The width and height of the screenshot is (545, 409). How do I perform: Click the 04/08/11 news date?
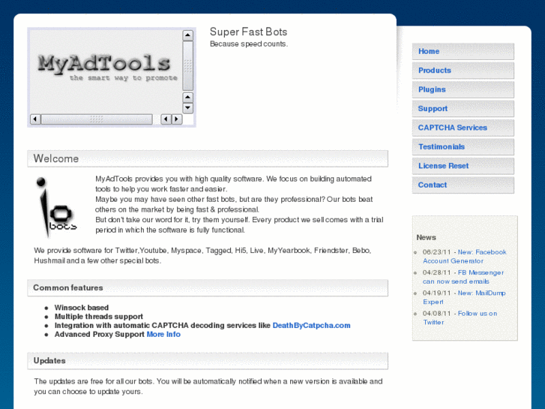pyautogui.click(x=437, y=314)
